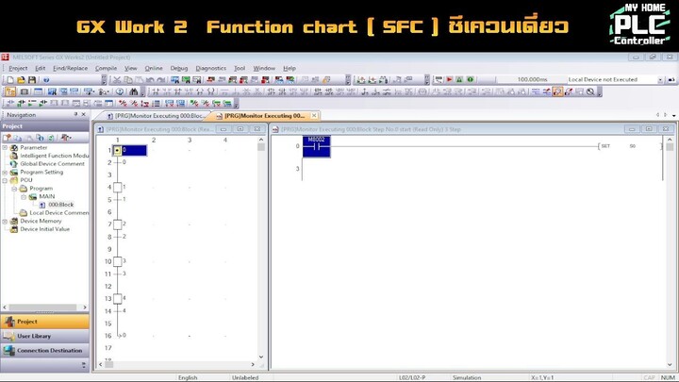Viewport: 679px width, 382px height.
Task: Open the Compile menu
Action: point(106,68)
